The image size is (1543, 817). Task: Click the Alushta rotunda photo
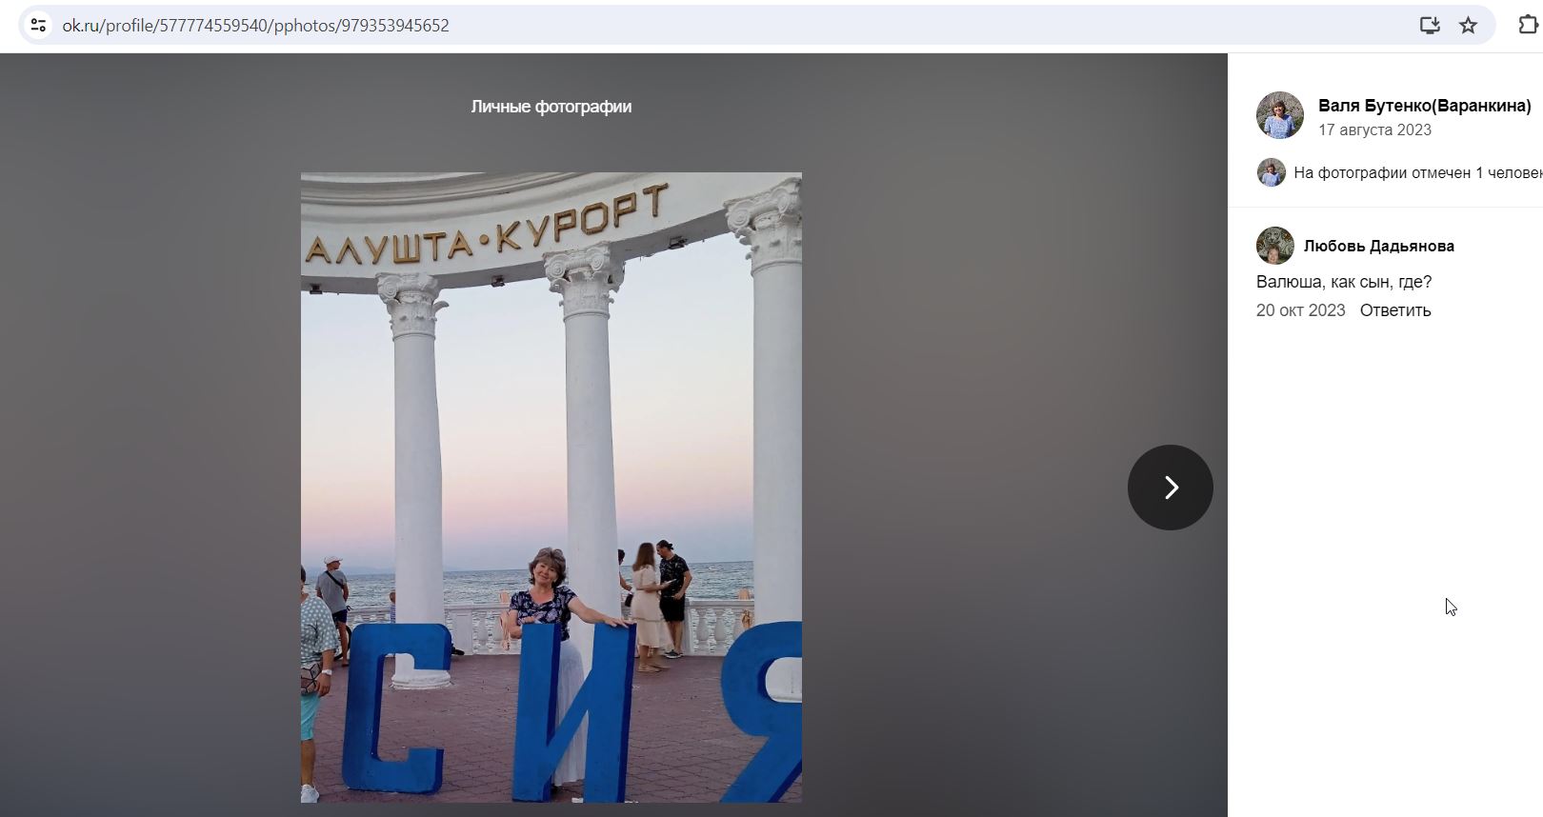[x=551, y=488]
